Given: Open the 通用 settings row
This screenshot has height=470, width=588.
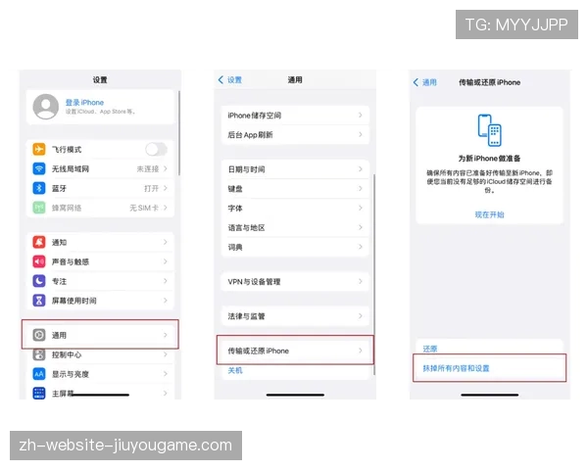Looking at the screenshot, I should click(x=100, y=335).
